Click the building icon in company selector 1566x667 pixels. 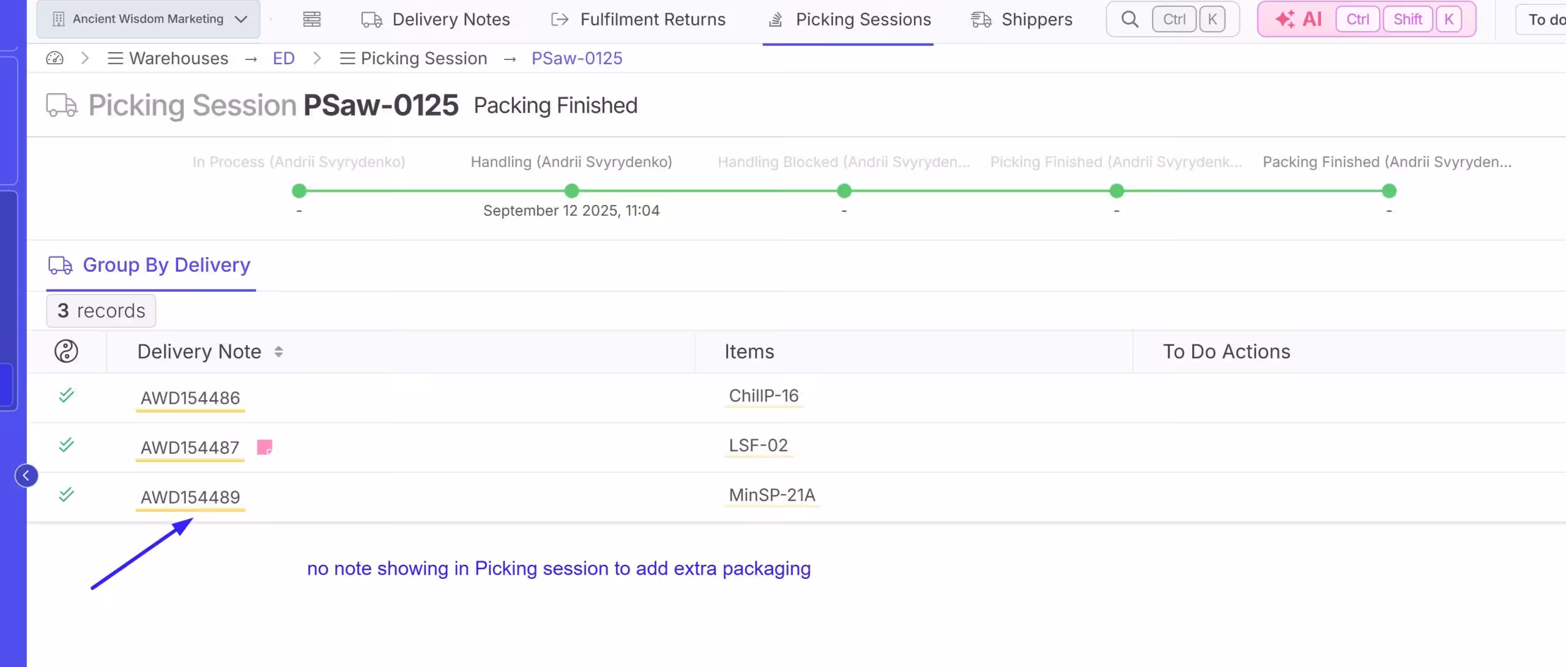(58, 19)
